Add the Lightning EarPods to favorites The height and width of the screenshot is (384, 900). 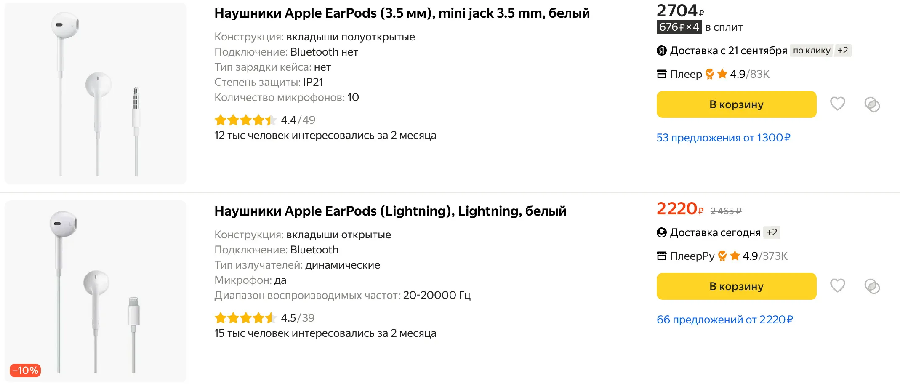tap(837, 285)
